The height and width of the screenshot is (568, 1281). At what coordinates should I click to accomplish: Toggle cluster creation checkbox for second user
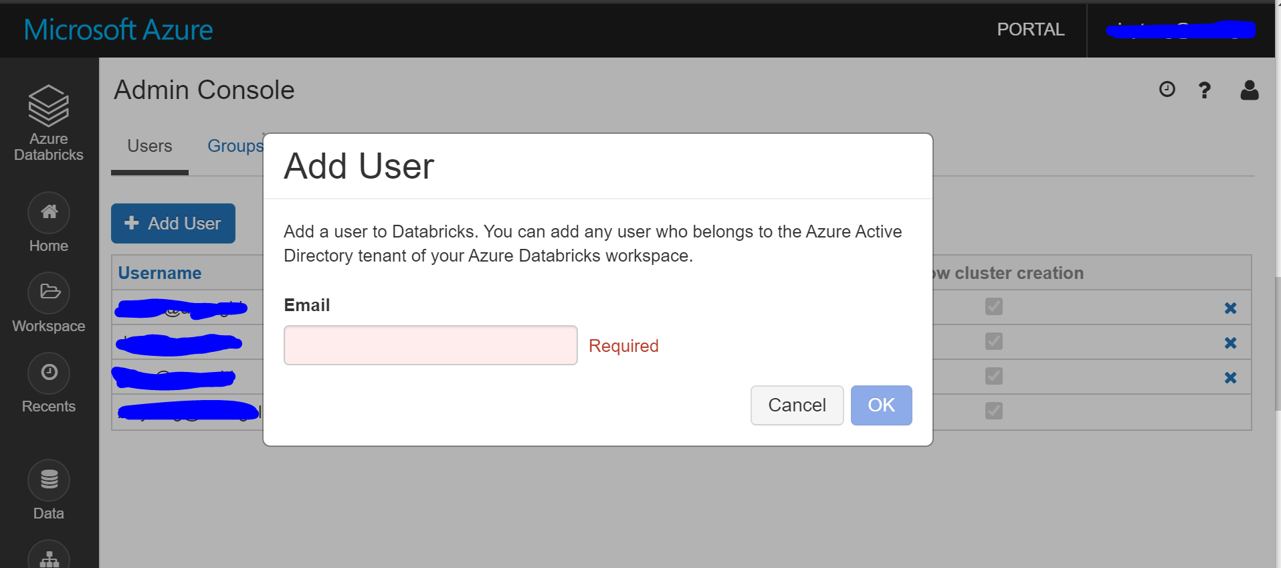click(994, 341)
